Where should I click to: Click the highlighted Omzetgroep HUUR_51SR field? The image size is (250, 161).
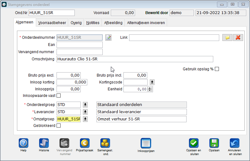coord(68,119)
